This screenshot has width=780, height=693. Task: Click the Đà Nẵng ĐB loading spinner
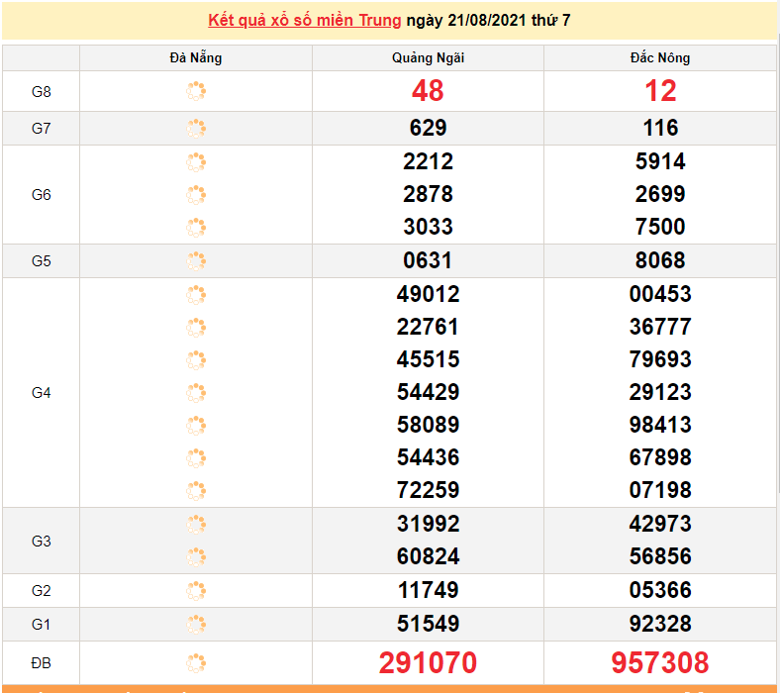coord(196,662)
